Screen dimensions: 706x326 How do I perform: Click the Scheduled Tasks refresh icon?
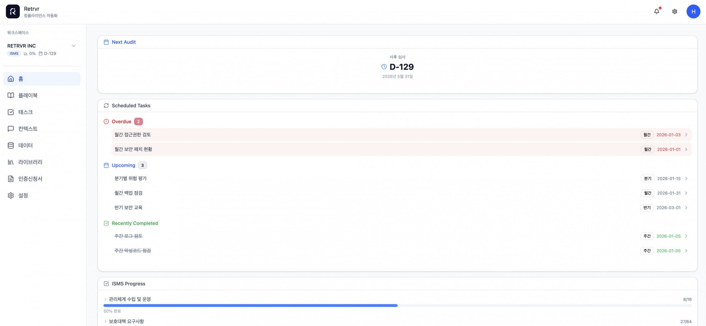106,106
